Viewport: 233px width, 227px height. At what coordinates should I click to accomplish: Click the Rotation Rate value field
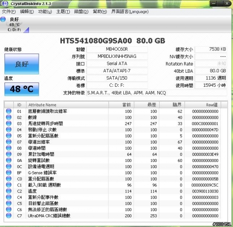click(211, 64)
